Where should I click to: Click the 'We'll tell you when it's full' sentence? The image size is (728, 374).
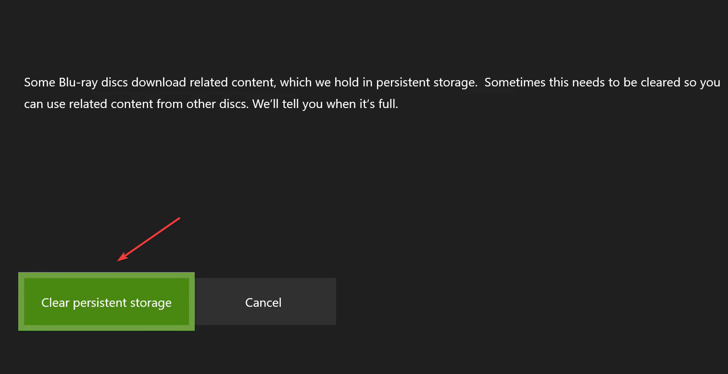click(x=325, y=104)
